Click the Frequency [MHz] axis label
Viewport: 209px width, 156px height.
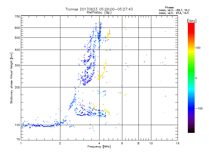coord(99,147)
